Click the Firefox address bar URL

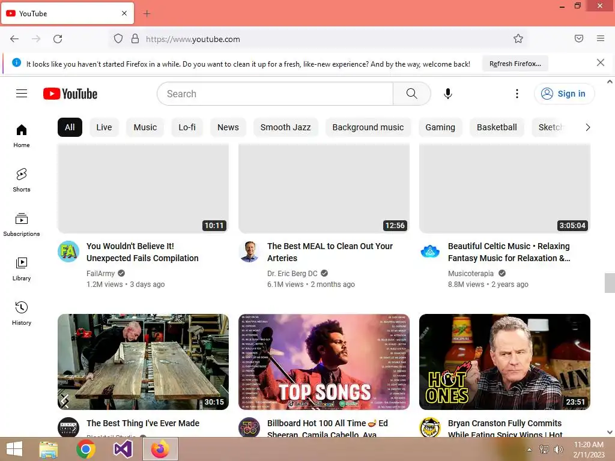[193, 39]
